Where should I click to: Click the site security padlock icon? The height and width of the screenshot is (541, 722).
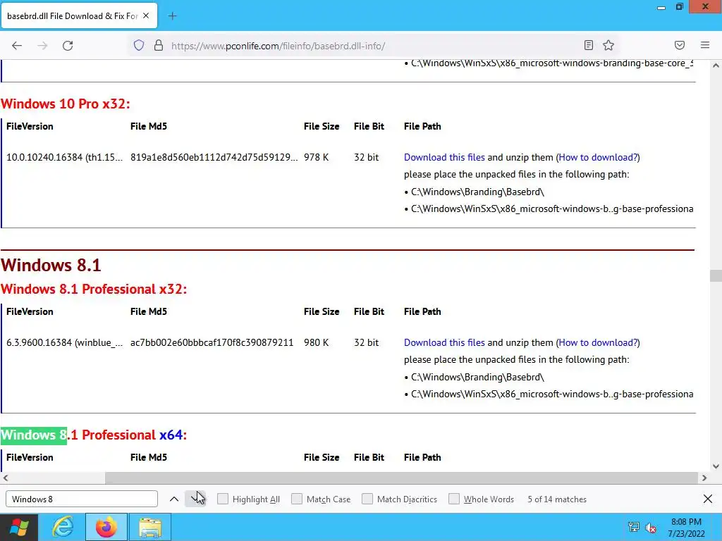click(159, 45)
